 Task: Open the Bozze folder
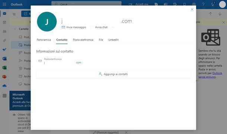[x=25, y=53]
